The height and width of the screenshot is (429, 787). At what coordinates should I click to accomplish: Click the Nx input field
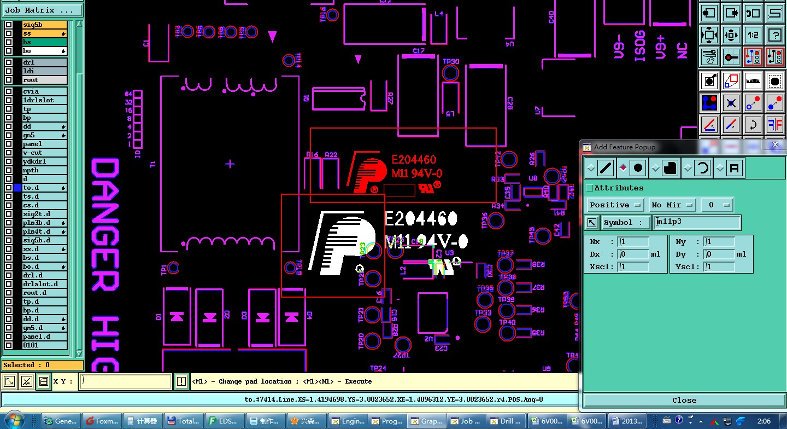tap(634, 242)
